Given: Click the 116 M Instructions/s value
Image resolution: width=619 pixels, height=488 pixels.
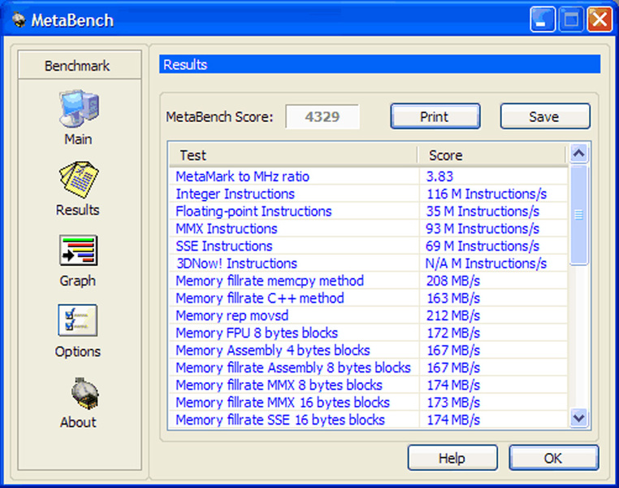Looking at the screenshot, I should pos(487,194).
